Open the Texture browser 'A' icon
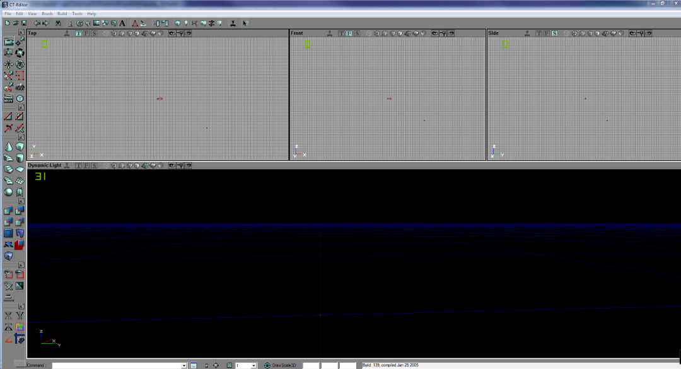This screenshot has height=369, width=681. [122, 23]
